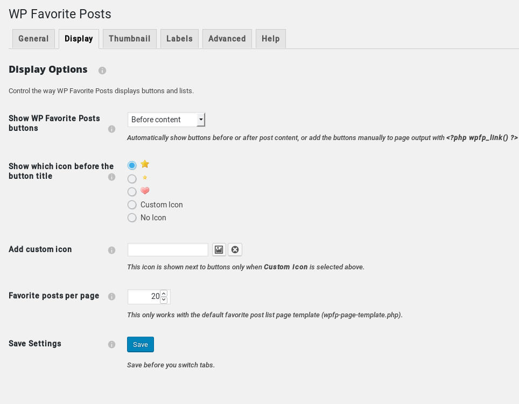This screenshot has height=404, width=519.
Task: Open the General tab
Action: [33, 39]
